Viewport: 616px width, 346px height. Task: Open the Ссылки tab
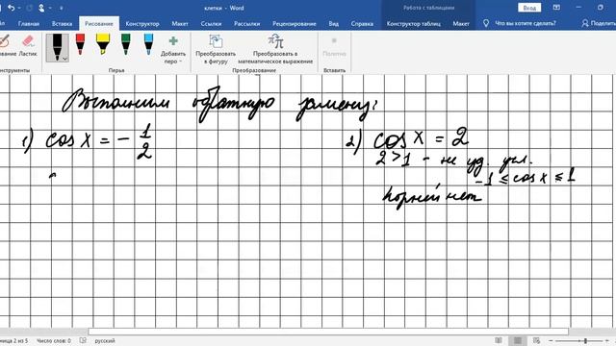coord(211,23)
